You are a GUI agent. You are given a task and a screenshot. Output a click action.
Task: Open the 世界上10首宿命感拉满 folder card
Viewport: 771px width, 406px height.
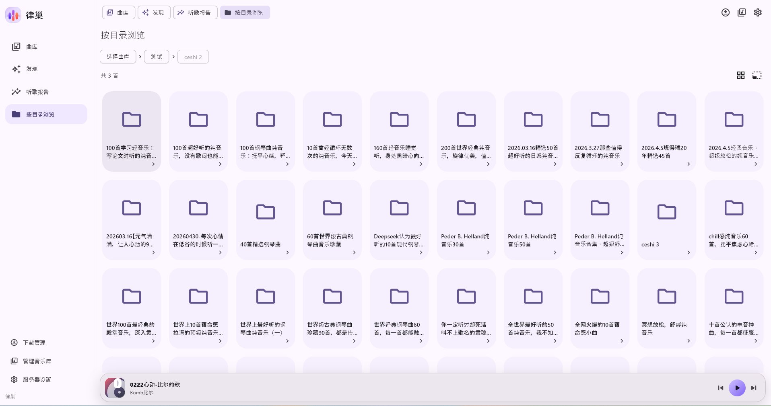pyautogui.click(x=198, y=308)
